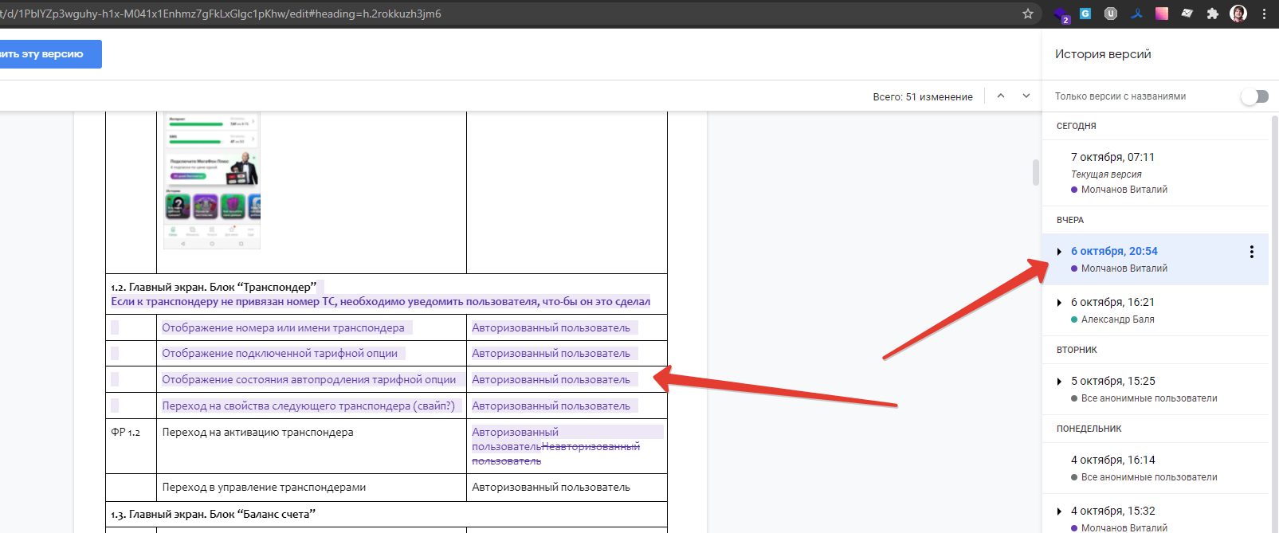The width and height of the screenshot is (1279, 533).
Task: Open more actions for 6 октября, 20:54 version
Action: 1251,252
